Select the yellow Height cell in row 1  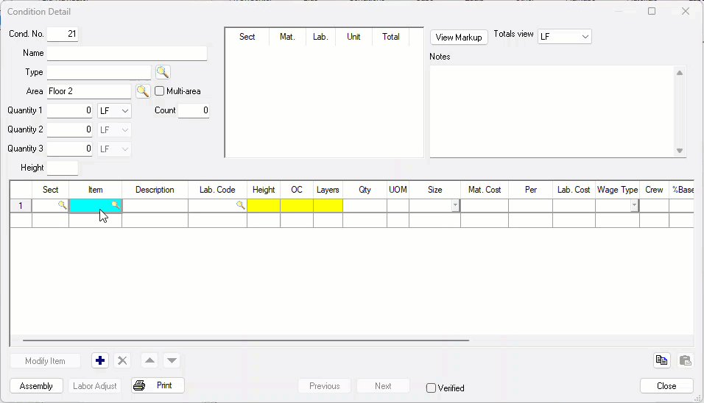click(264, 205)
